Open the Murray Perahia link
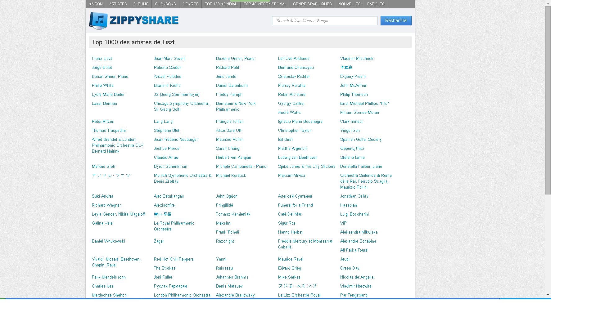596x326 pixels. point(292,86)
